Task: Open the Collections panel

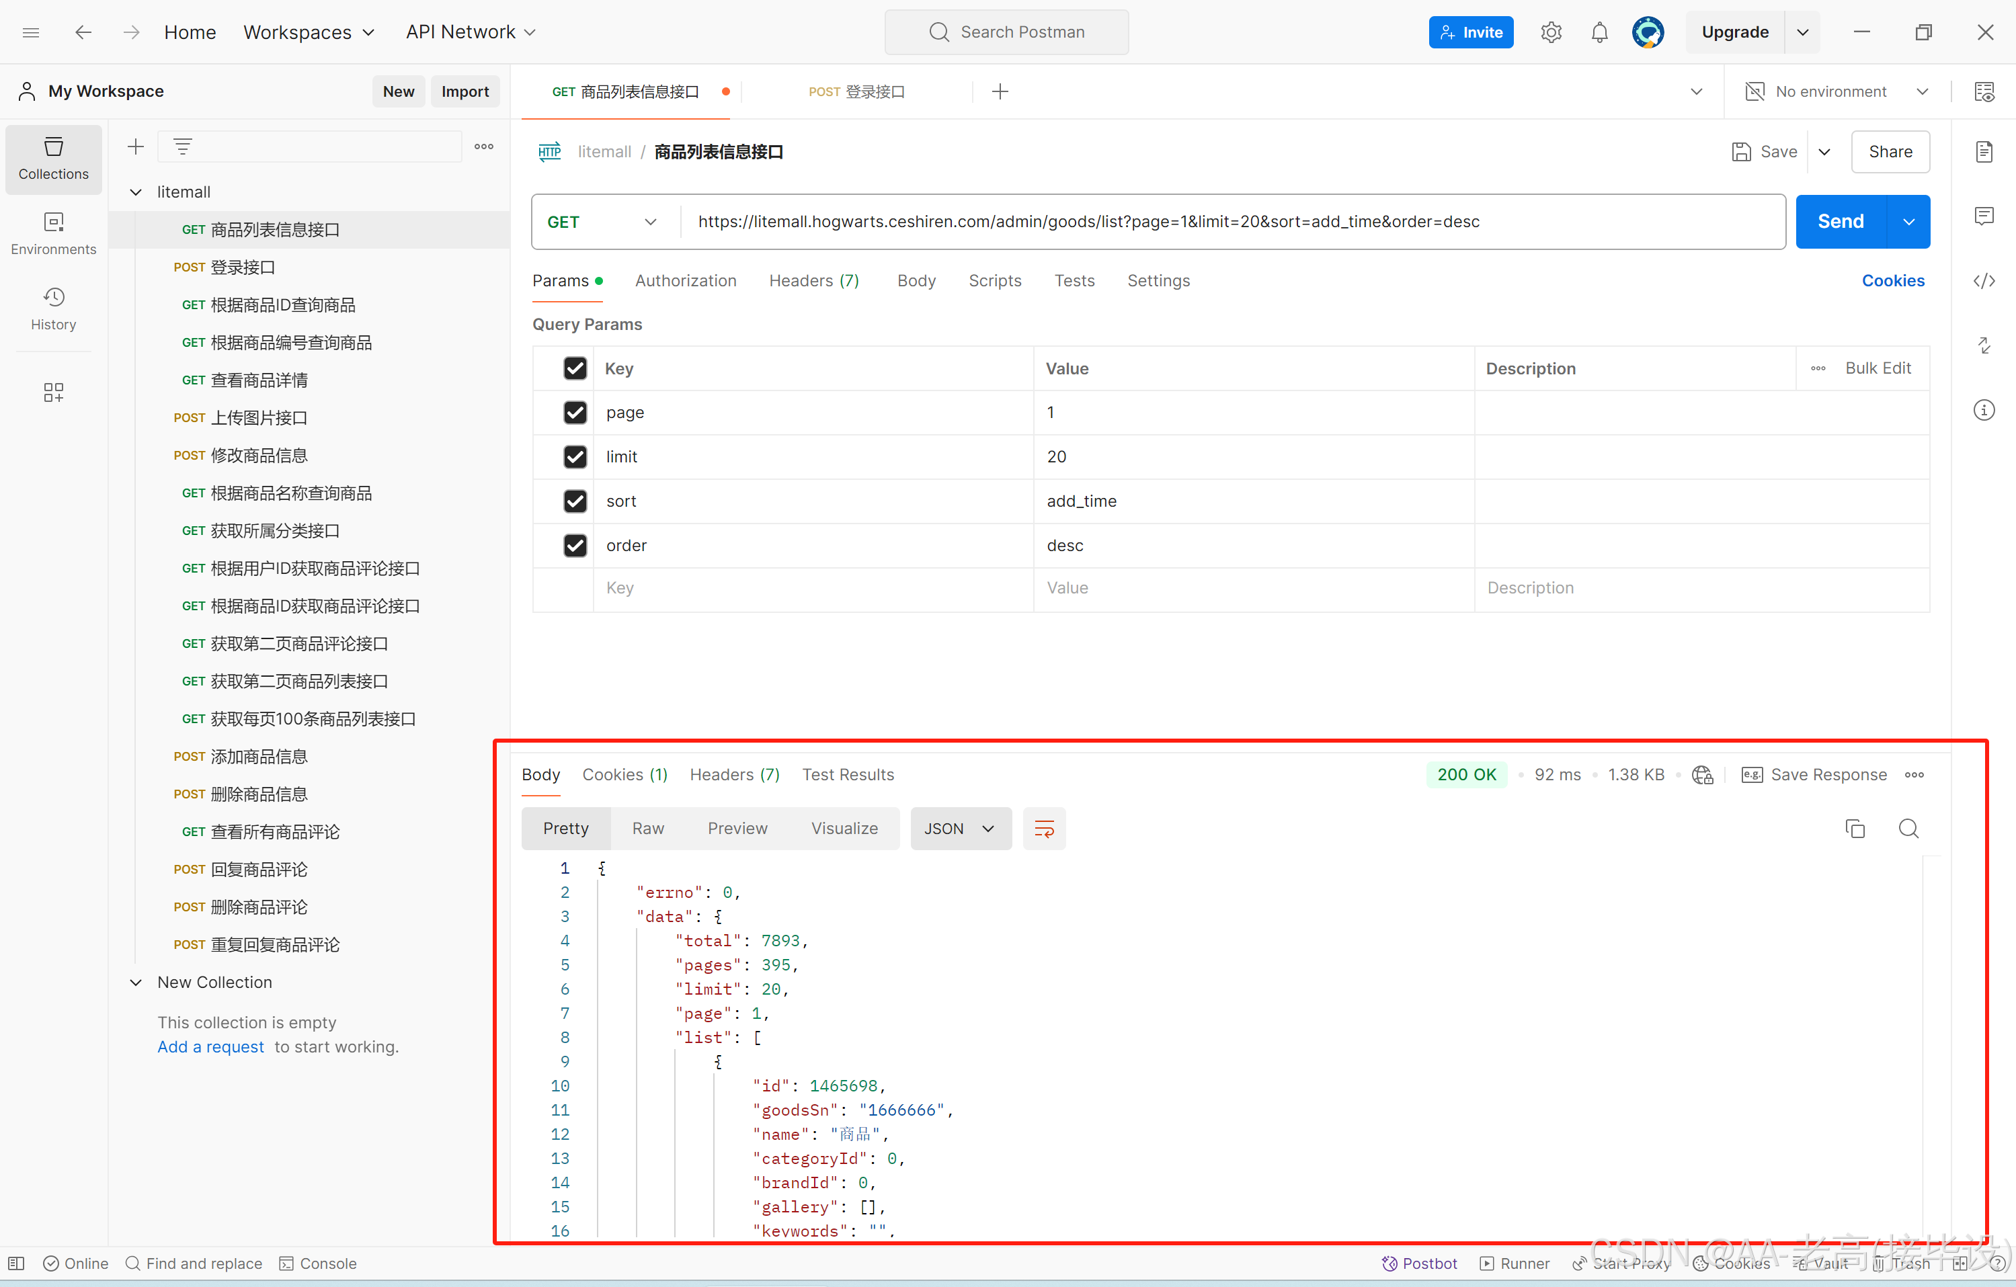Action: coord(52,159)
